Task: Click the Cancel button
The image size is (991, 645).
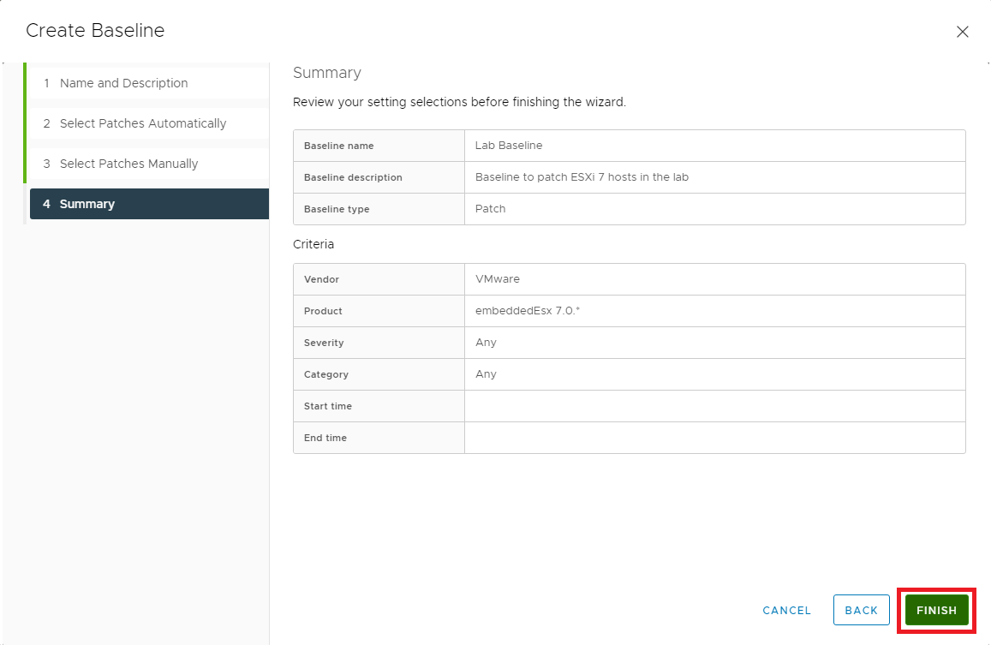Action: tap(786, 610)
